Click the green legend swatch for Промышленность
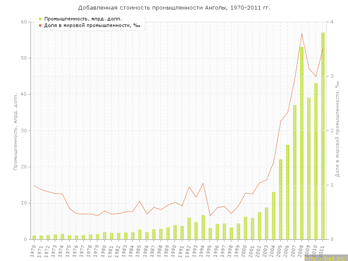The height and width of the screenshot is (261, 348). coord(40,19)
